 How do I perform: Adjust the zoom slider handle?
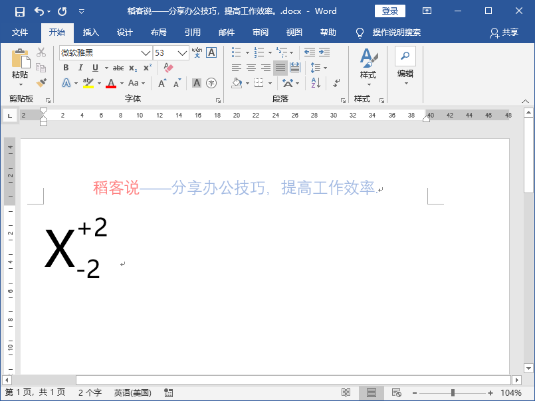453,393
